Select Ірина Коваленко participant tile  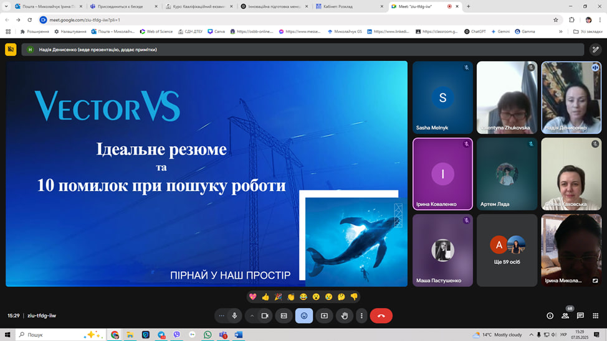[x=442, y=174]
